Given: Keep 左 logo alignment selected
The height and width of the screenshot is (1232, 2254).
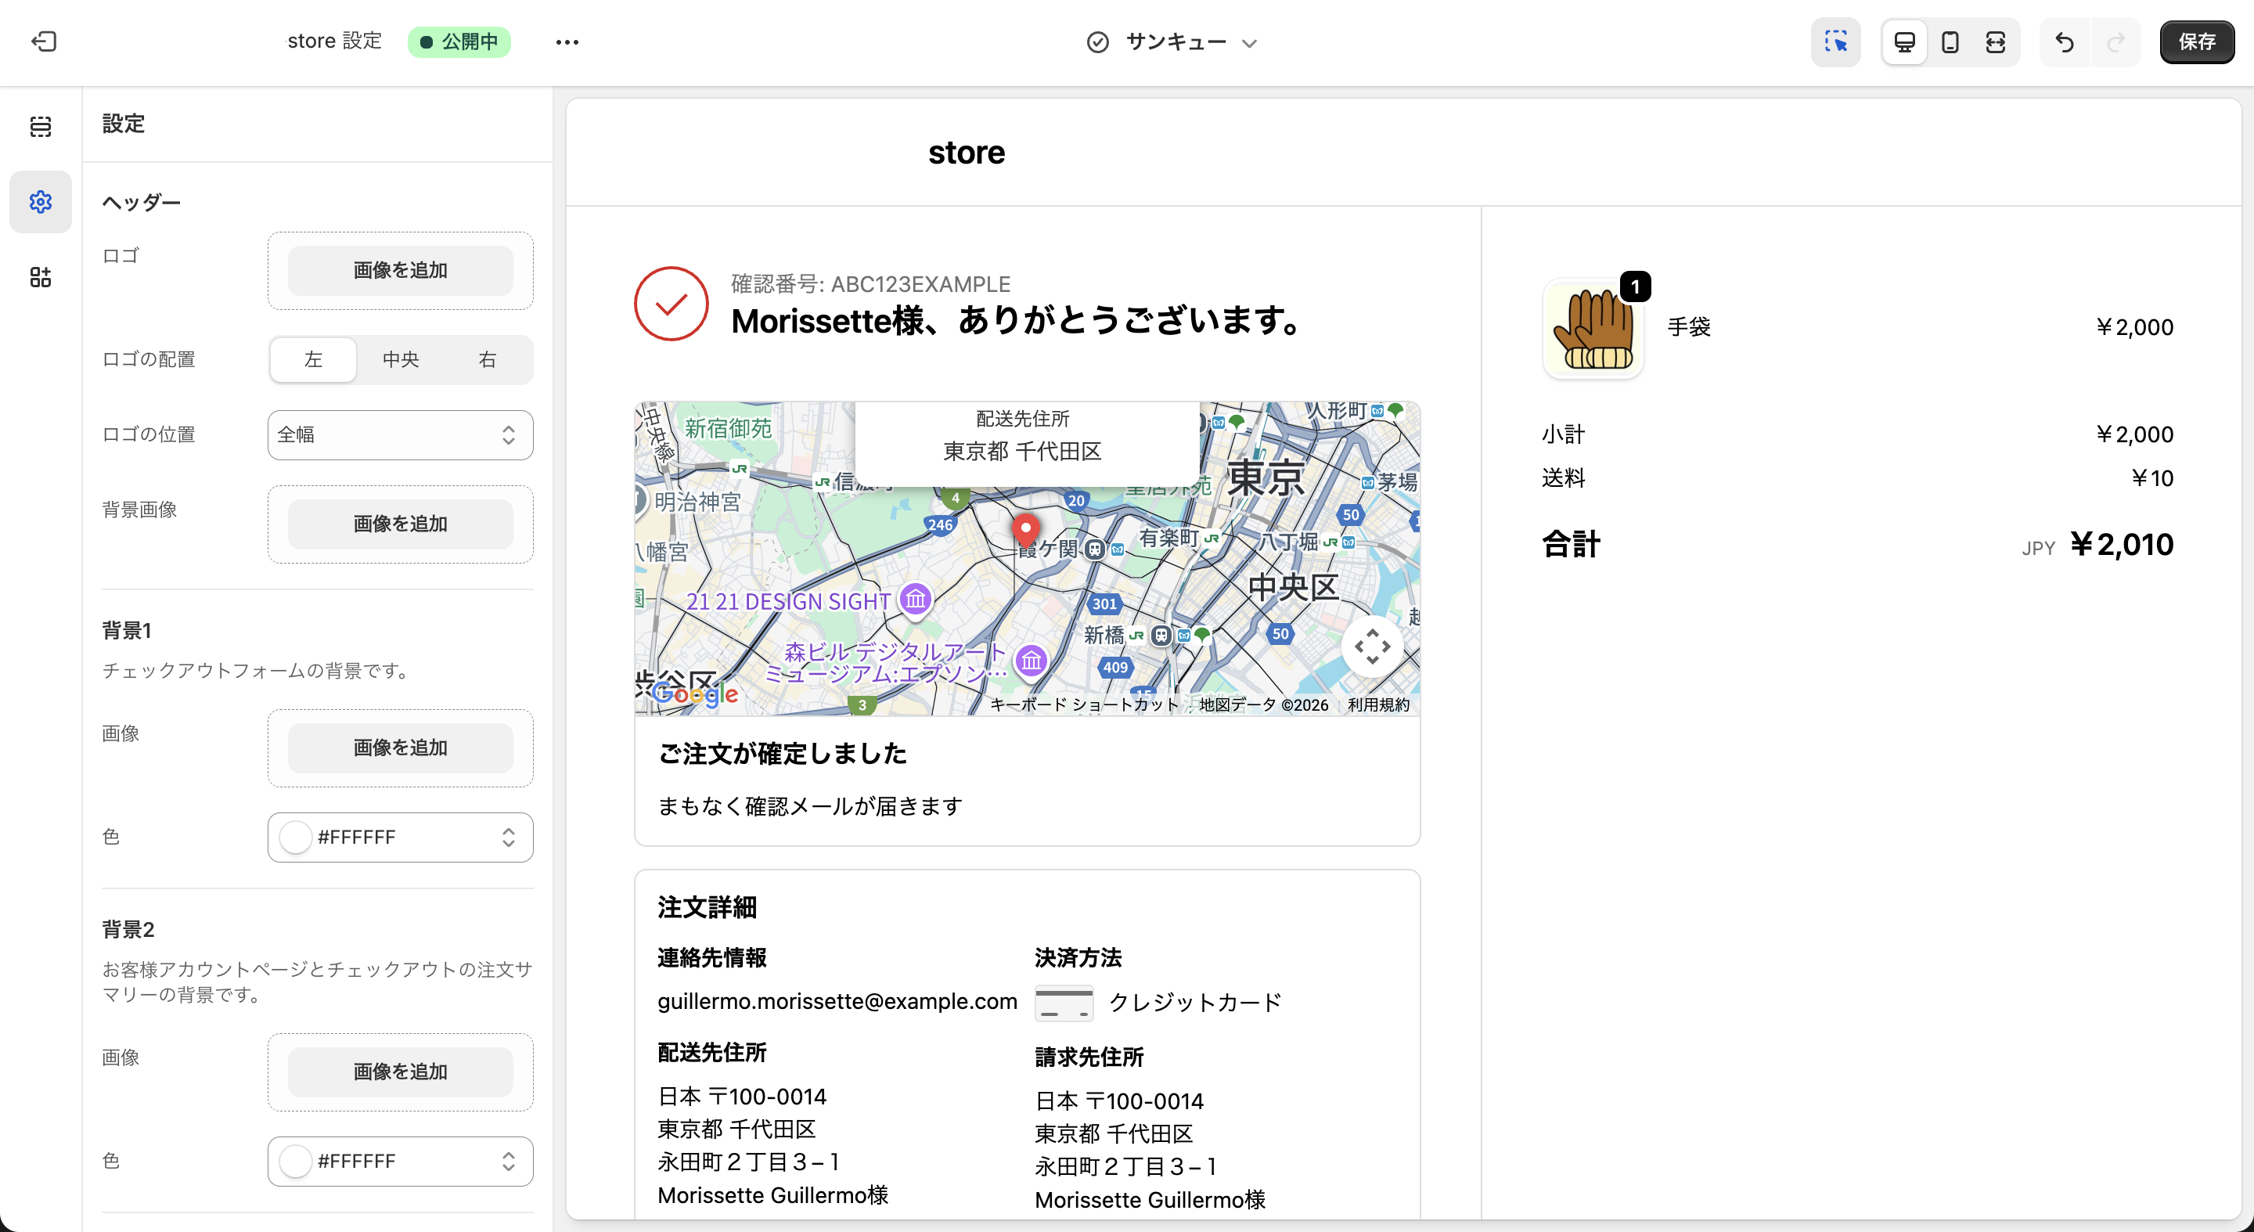Looking at the screenshot, I should pos(312,358).
